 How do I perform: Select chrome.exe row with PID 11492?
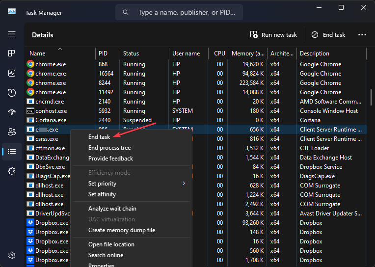tap(195, 92)
